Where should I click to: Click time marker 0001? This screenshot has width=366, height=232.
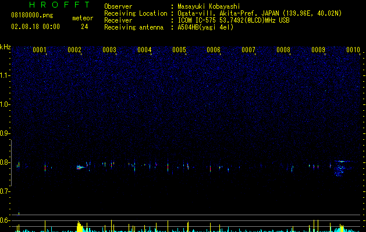tap(40, 50)
